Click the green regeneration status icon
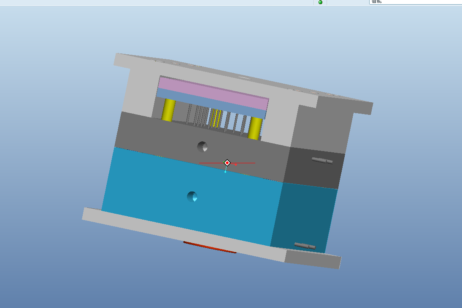 (320, 2)
